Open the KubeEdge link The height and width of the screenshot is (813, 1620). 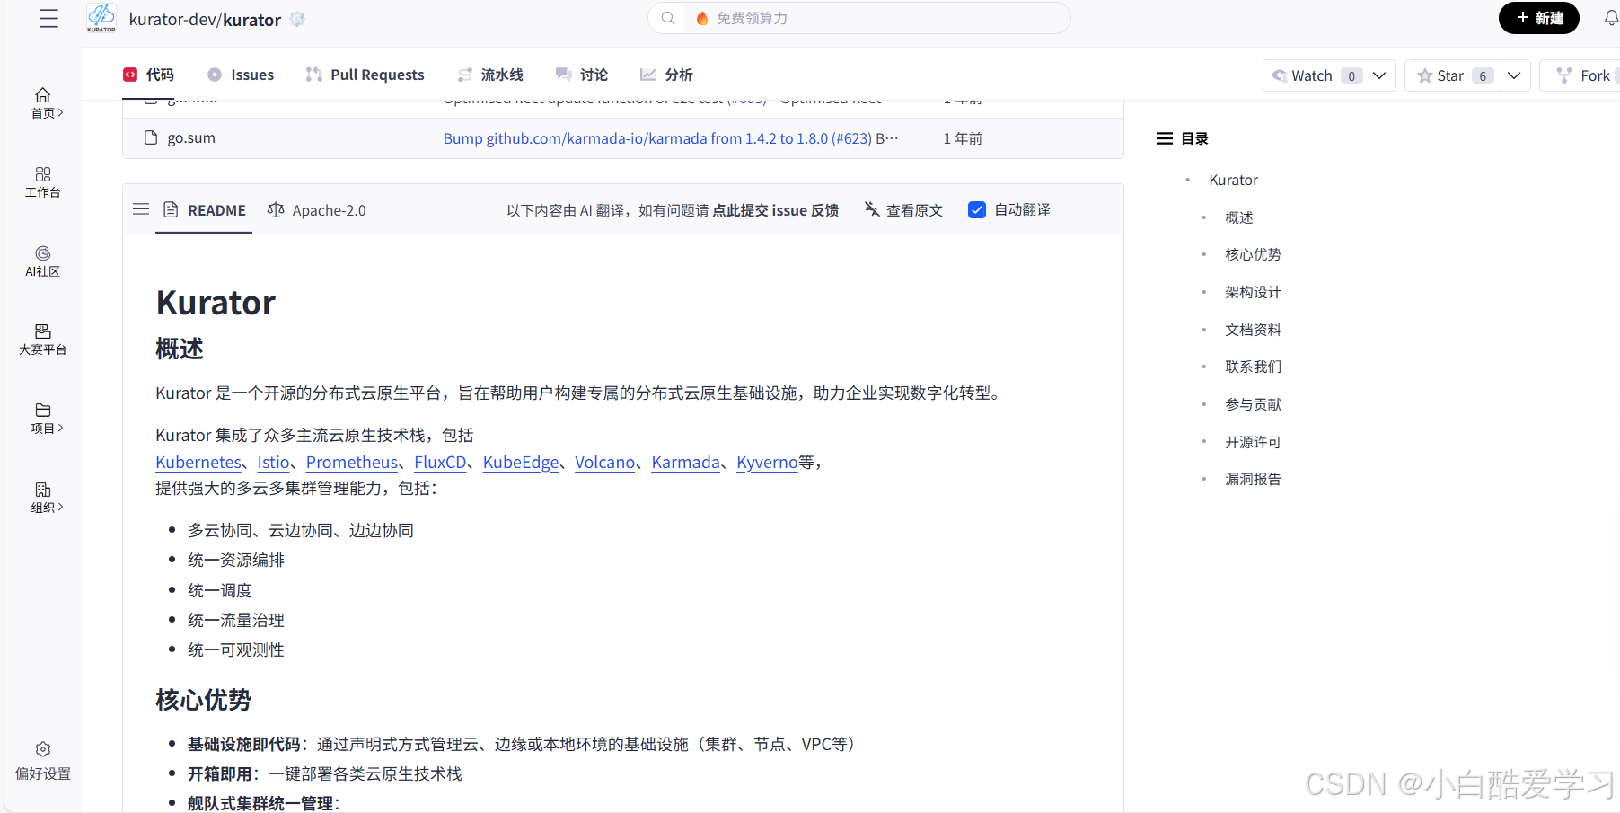[521, 462]
